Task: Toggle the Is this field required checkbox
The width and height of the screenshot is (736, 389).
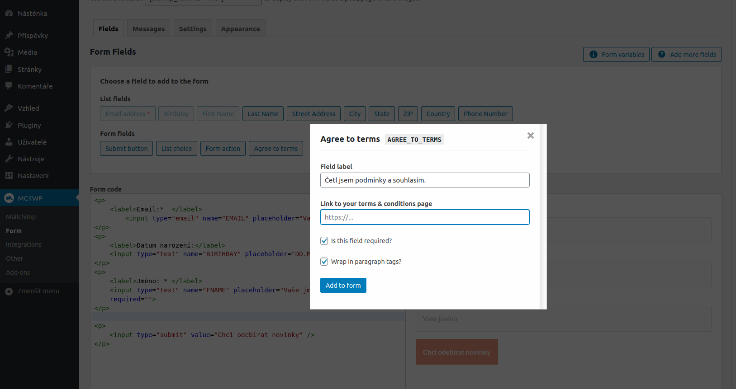Action: [x=324, y=241]
